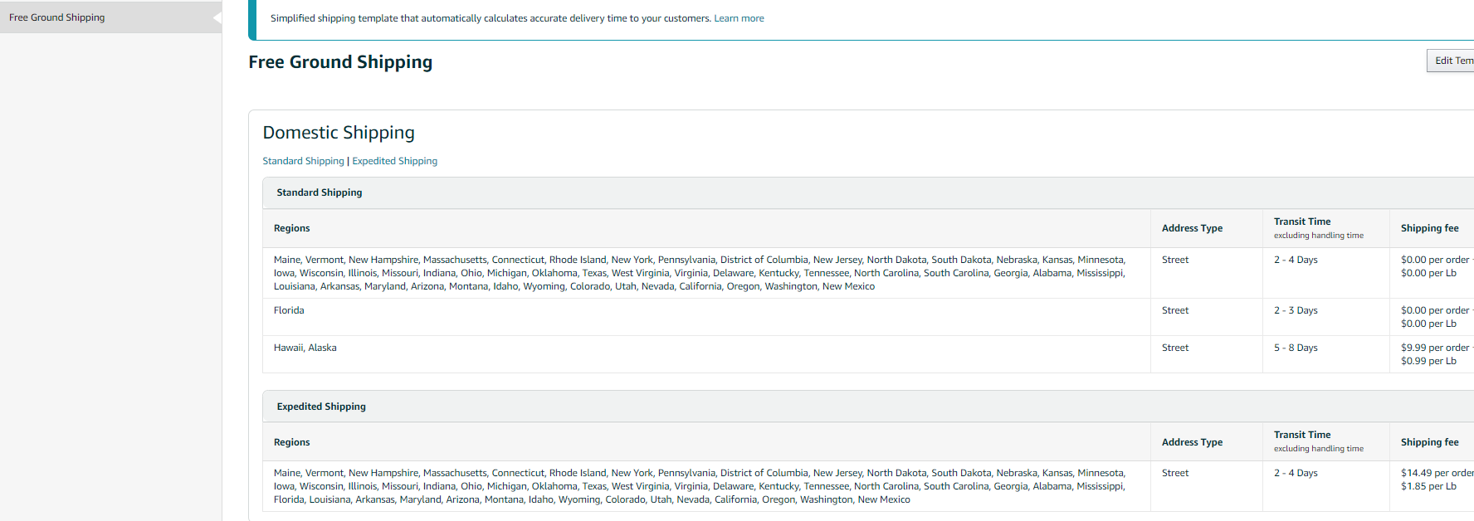Click the $14.49 per order expedited fee
The image size is (1474, 521).
click(x=1437, y=473)
